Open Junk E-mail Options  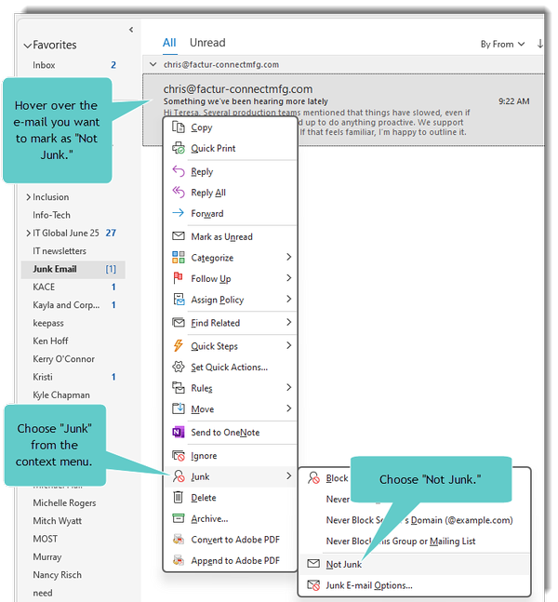(368, 585)
